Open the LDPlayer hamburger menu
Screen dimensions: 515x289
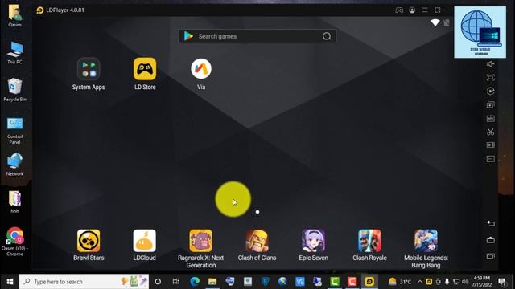point(425,10)
